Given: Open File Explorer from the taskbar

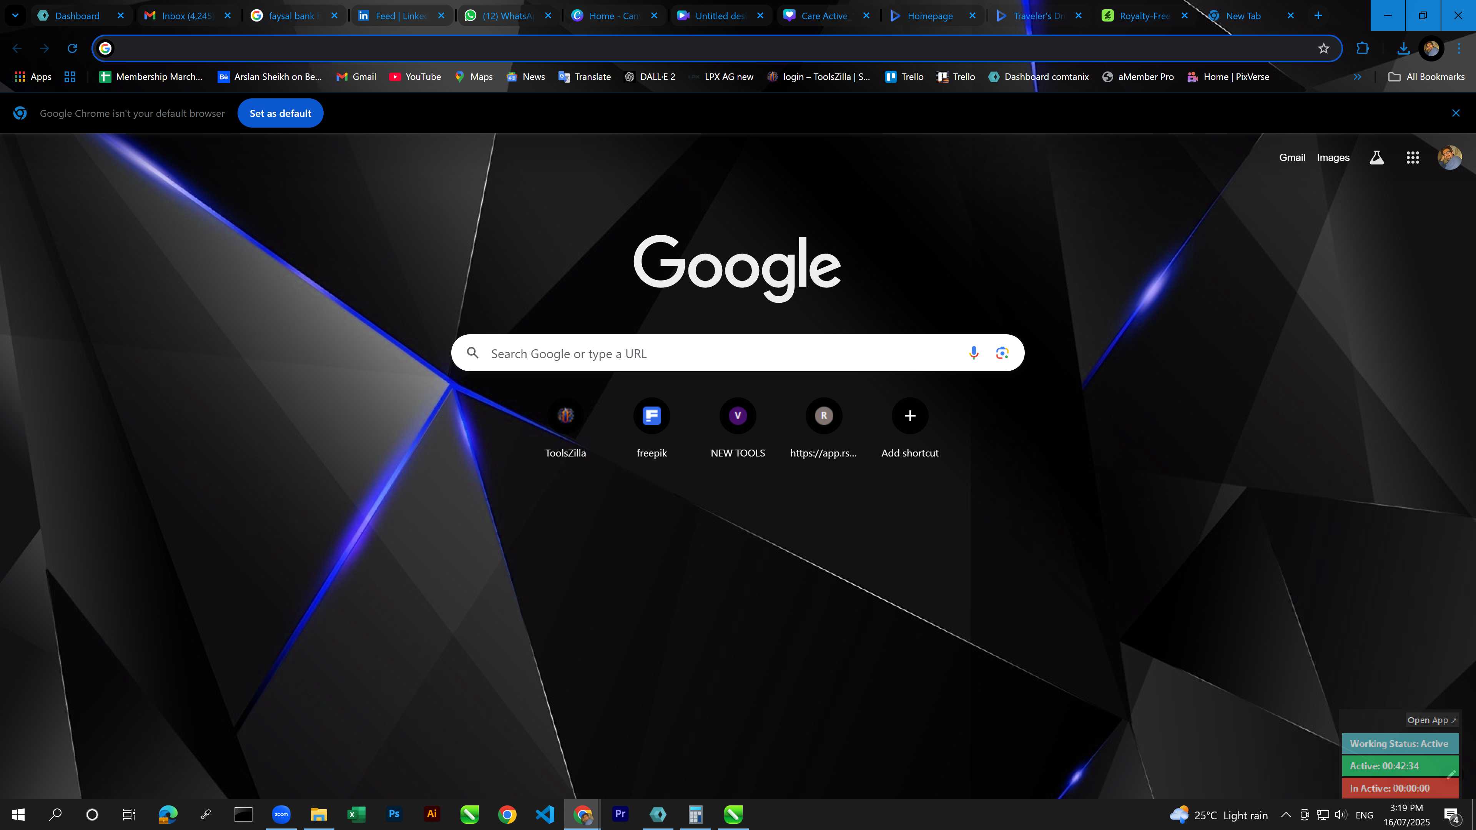Looking at the screenshot, I should tap(319, 814).
